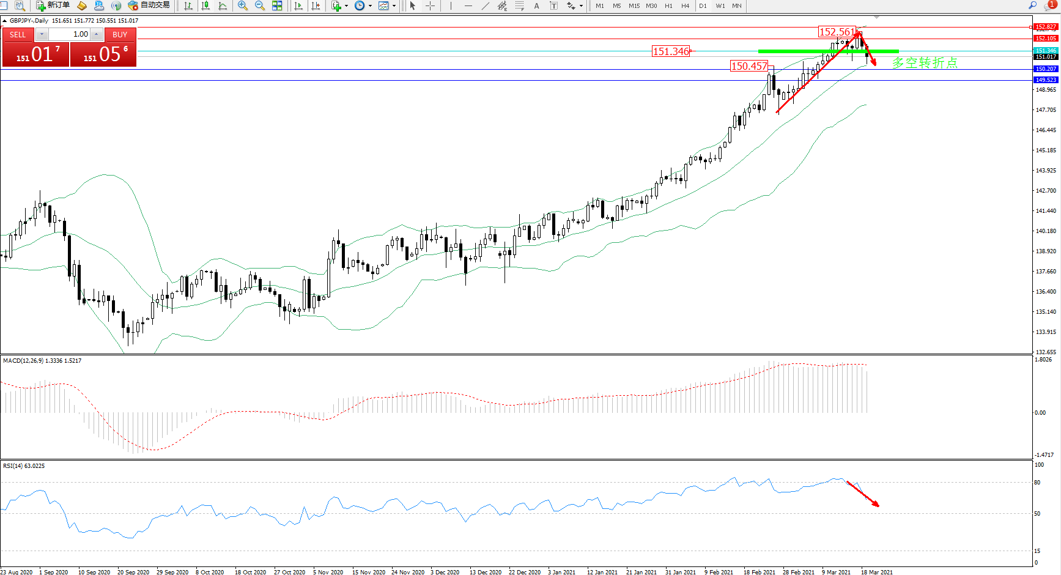Switch chart to bar chart display
This screenshot has width=1061, height=575.
[x=188, y=6]
